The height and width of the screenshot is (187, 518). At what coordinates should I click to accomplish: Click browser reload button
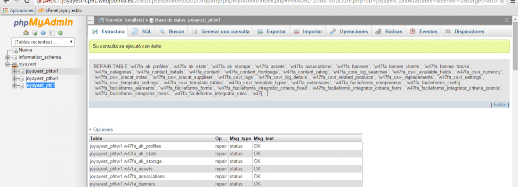(x=27, y=1)
